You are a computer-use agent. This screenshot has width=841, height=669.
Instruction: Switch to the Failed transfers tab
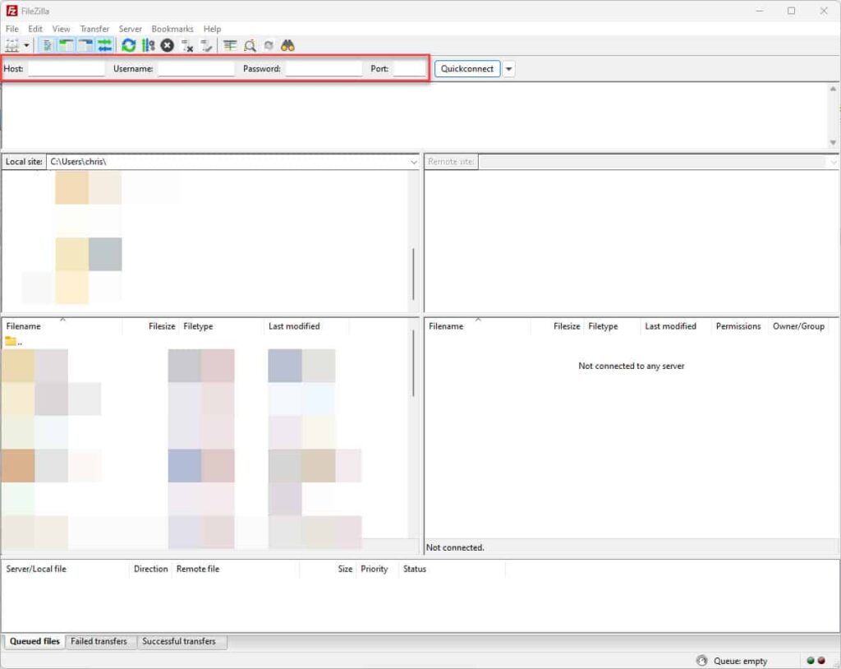99,642
